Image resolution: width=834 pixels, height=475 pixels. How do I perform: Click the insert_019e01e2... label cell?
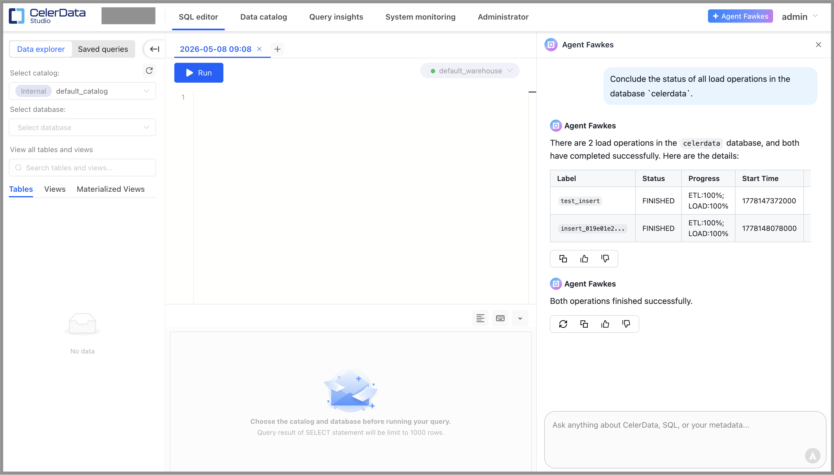tap(592, 228)
